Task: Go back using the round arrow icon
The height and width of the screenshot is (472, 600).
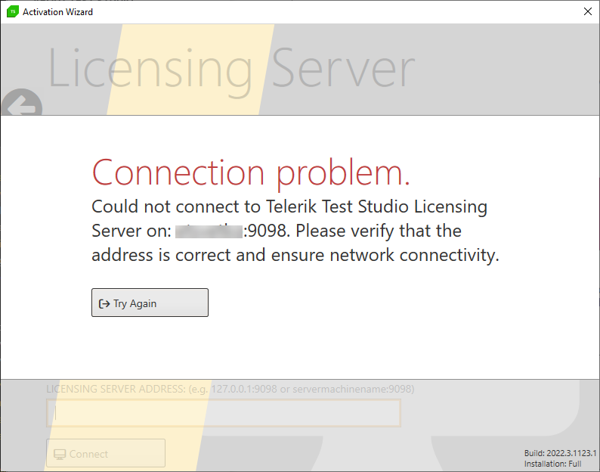Action: (x=22, y=103)
